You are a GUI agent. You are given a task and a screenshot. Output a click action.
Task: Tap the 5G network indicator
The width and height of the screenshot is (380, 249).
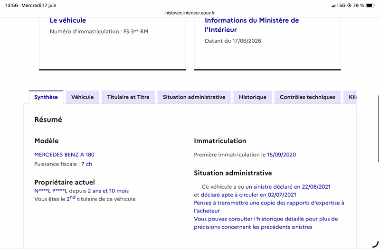tap(342, 5)
